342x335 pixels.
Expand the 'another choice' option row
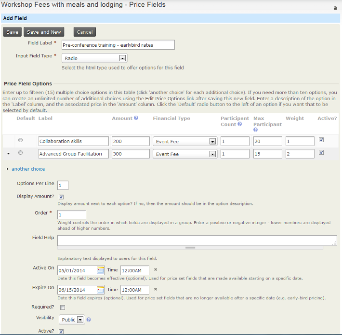tap(28, 169)
